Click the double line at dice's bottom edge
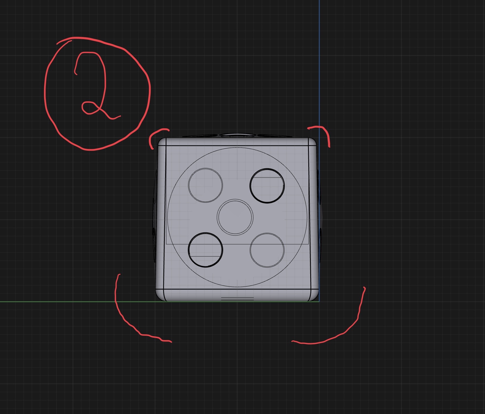This screenshot has height=414, width=485. click(237, 298)
